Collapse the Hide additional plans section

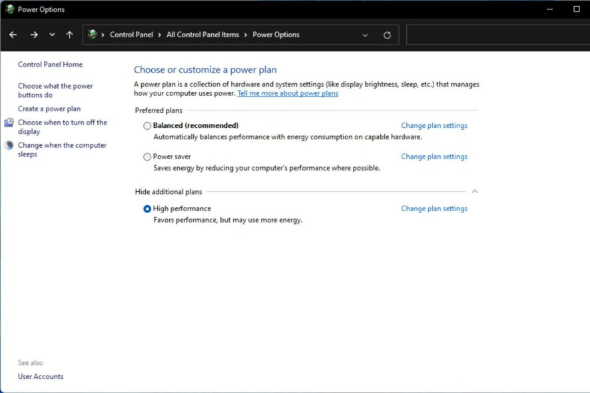(475, 191)
